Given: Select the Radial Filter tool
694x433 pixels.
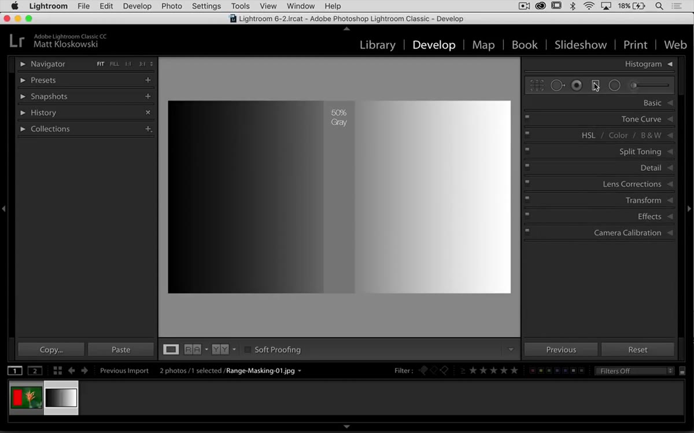Looking at the screenshot, I should point(615,85).
